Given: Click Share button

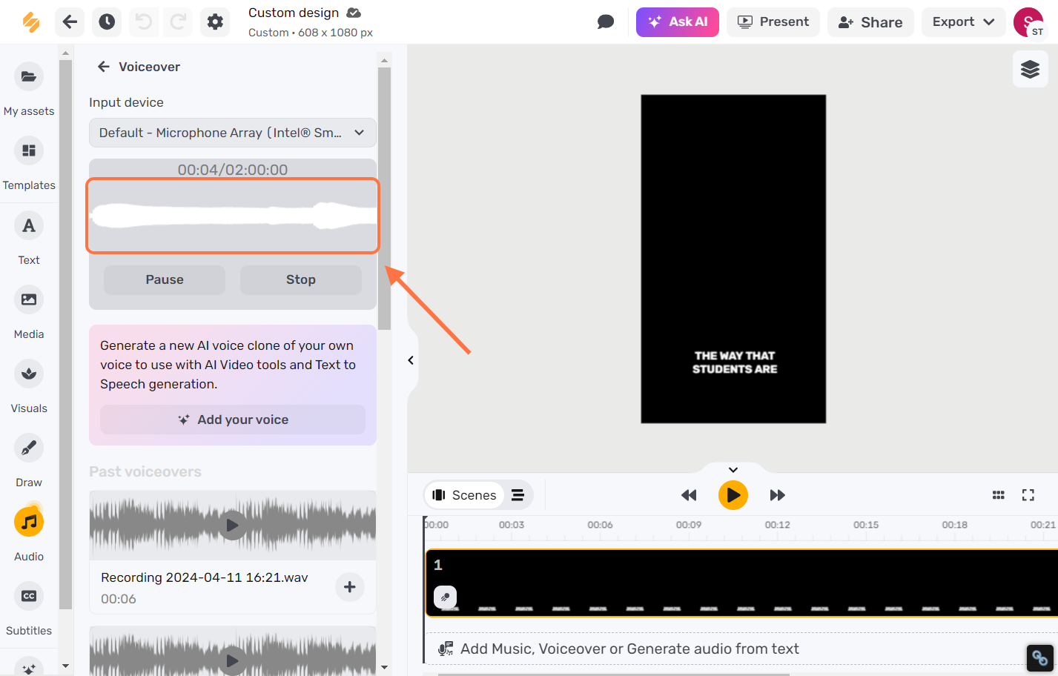Looking at the screenshot, I should click(x=870, y=22).
